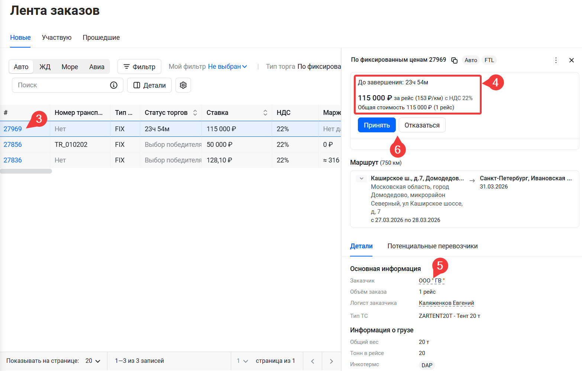Image resolution: width=582 pixels, height=371 pixels.
Task: Open table settings gear icon
Action: point(183,85)
